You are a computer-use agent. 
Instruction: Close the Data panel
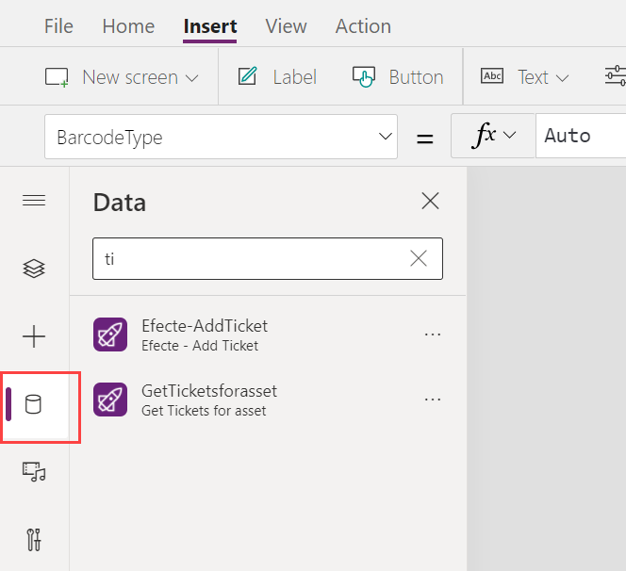430,201
